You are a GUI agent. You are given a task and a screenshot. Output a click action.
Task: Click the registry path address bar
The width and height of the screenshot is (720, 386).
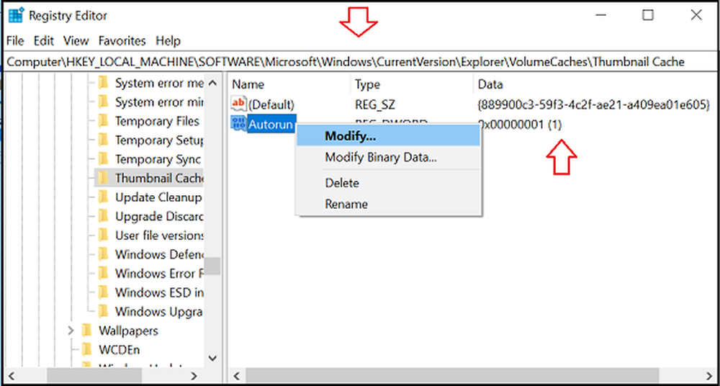coord(359,62)
